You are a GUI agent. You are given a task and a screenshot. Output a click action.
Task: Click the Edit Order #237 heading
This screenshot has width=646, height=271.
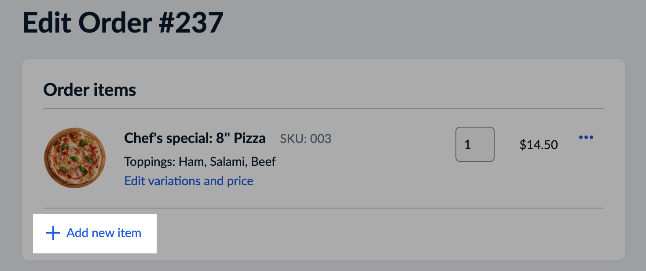pos(124,22)
